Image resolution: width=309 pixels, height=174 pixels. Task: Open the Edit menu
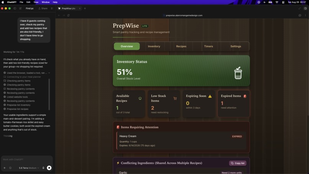click(28, 2)
